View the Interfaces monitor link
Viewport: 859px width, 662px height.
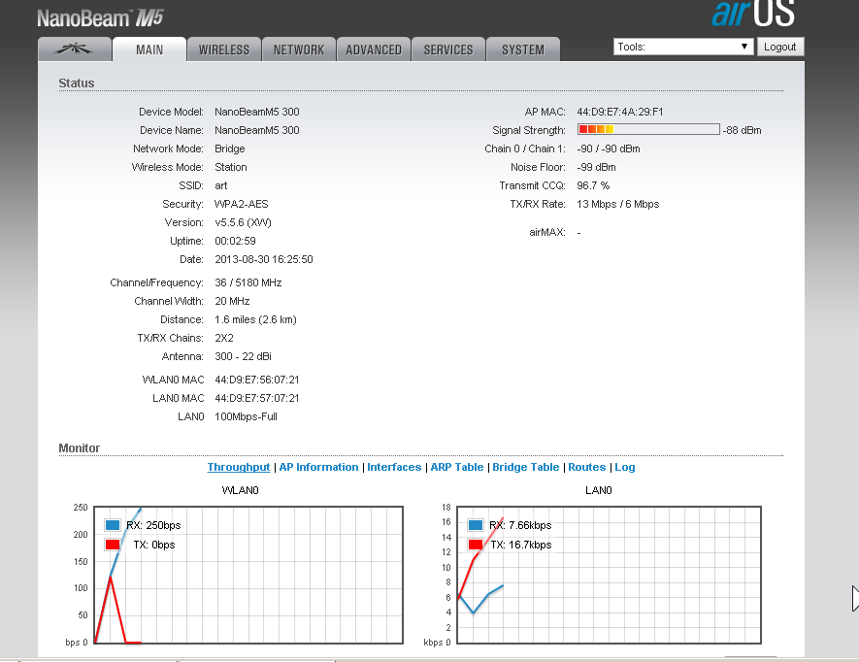coord(394,467)
